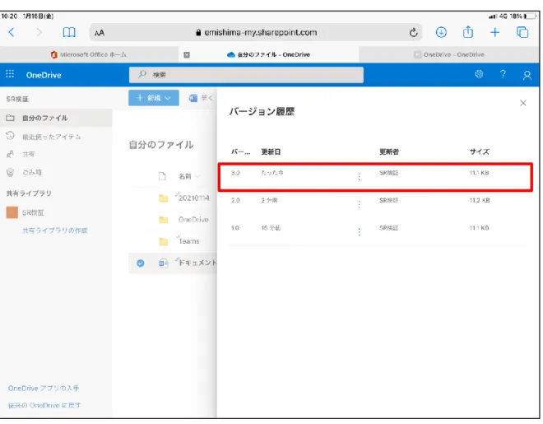Click the 11.2 KB size value
This screenshot has height=424, width=543.
click(480, 201)
